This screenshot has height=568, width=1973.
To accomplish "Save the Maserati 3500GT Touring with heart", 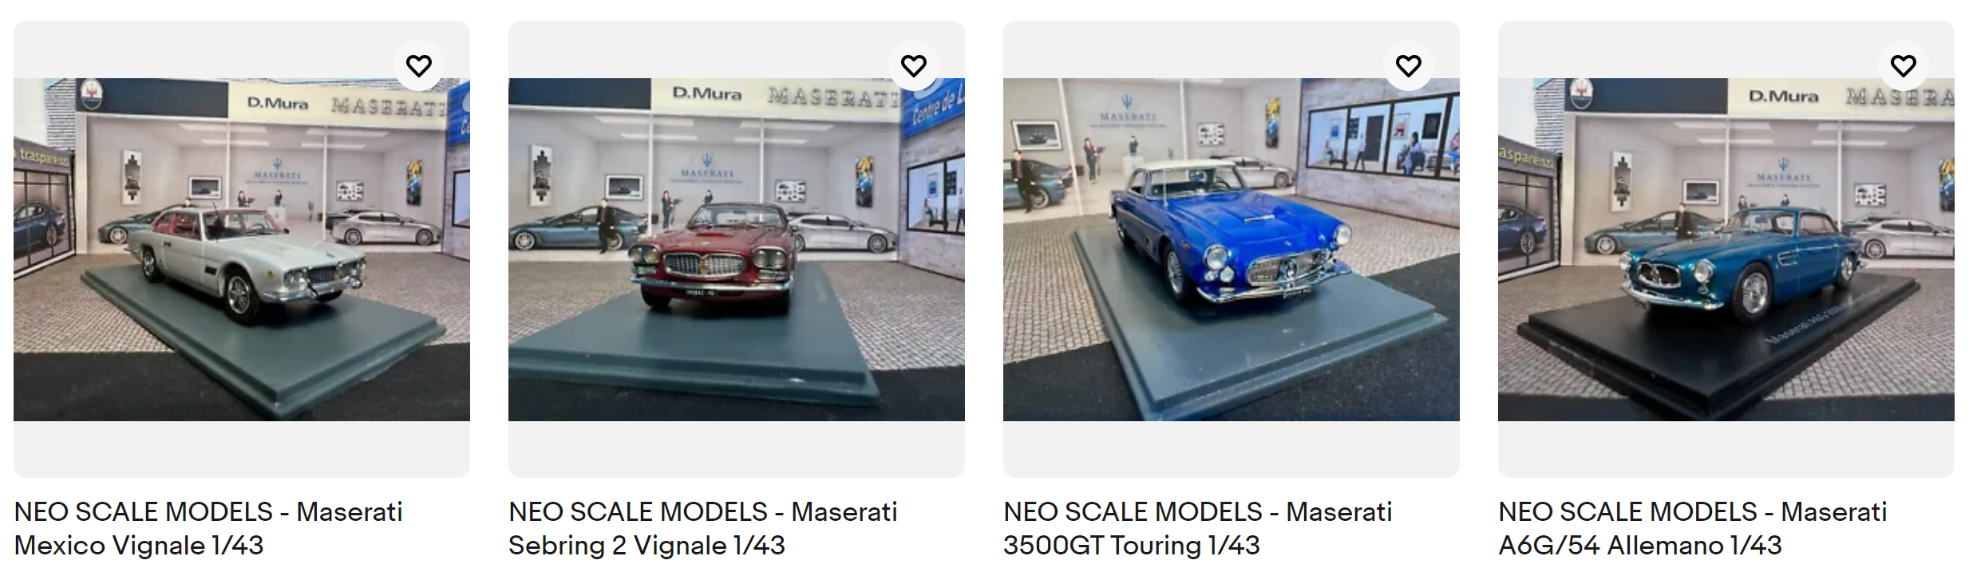I will 1409,65.
